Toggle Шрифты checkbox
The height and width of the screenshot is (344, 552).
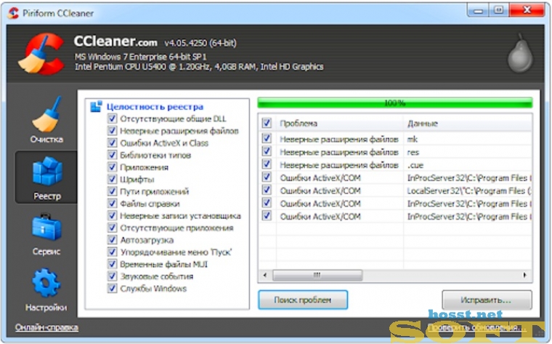[112, 179]
